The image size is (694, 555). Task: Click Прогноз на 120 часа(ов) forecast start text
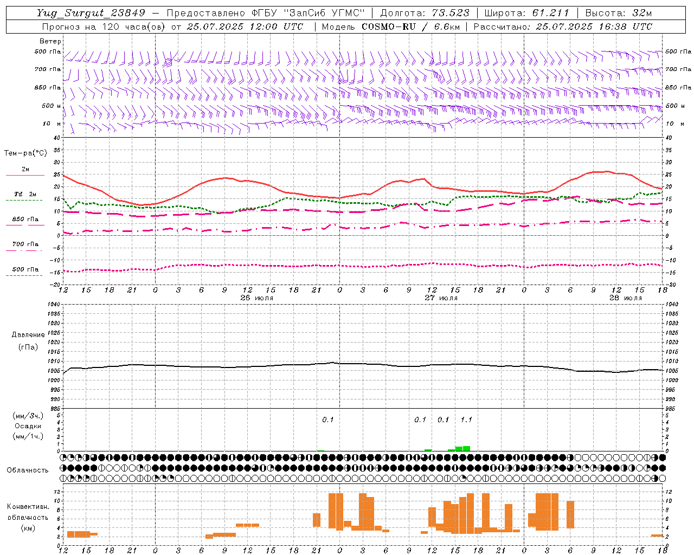[x=172, y=27]
